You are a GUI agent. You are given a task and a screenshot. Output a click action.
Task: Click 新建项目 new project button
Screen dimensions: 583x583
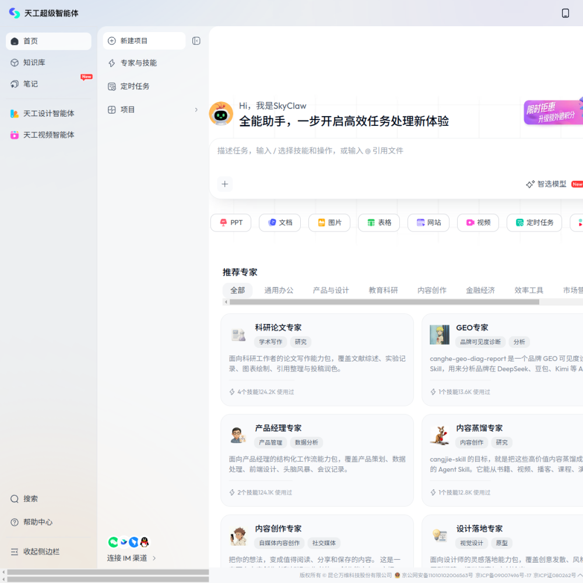click(x=144, y=41)
